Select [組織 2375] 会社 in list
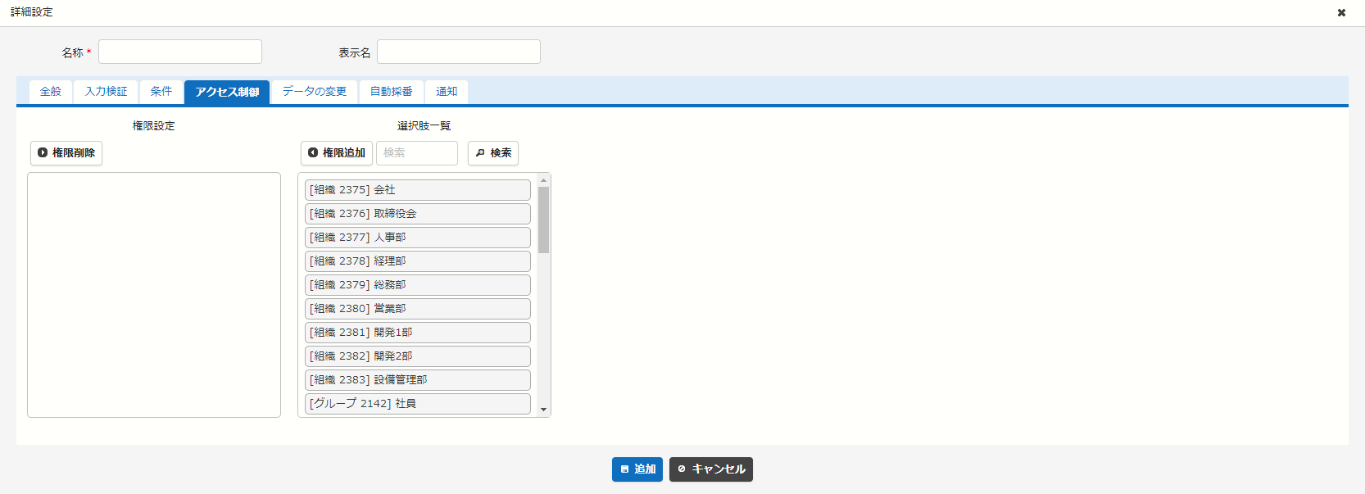1365x494 pixels. point(418,190)
